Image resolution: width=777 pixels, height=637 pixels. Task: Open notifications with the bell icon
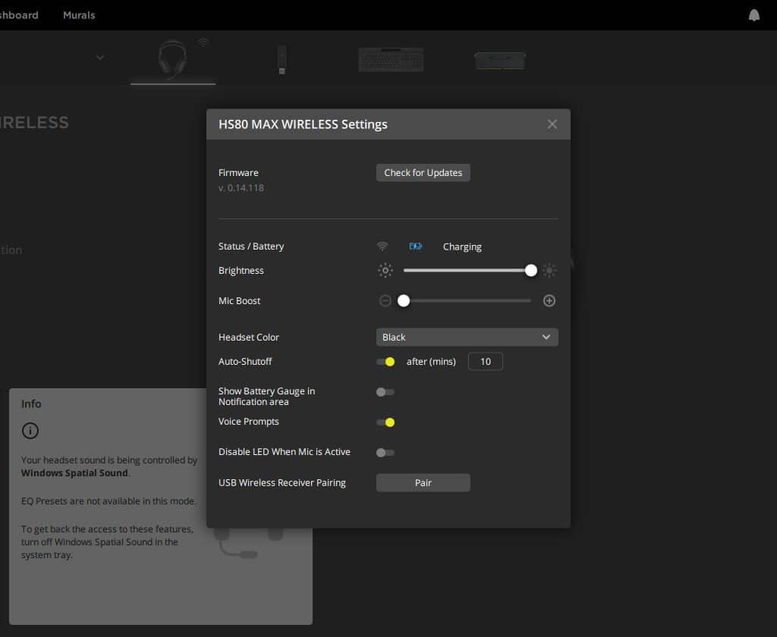tap(753, 15)
